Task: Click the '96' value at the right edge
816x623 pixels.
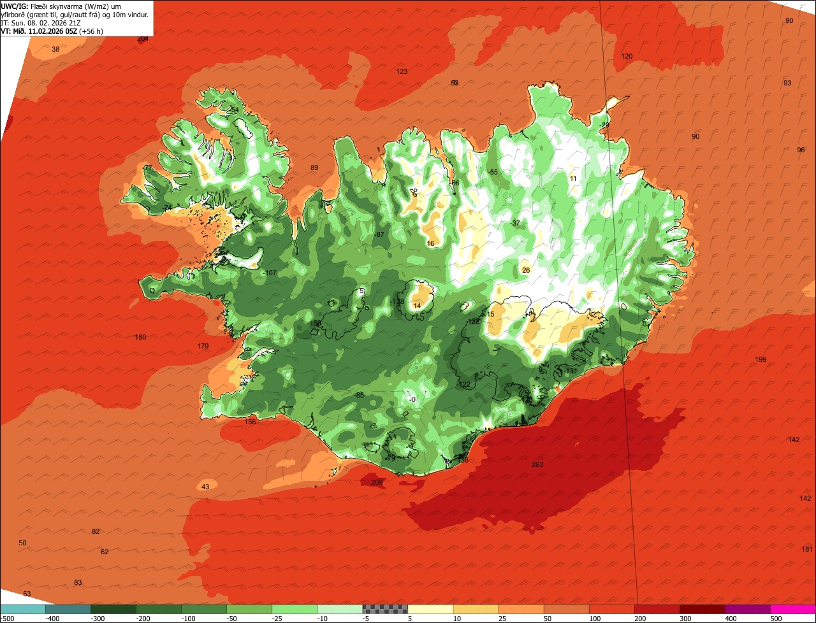Action: click(x=801, y=150)
